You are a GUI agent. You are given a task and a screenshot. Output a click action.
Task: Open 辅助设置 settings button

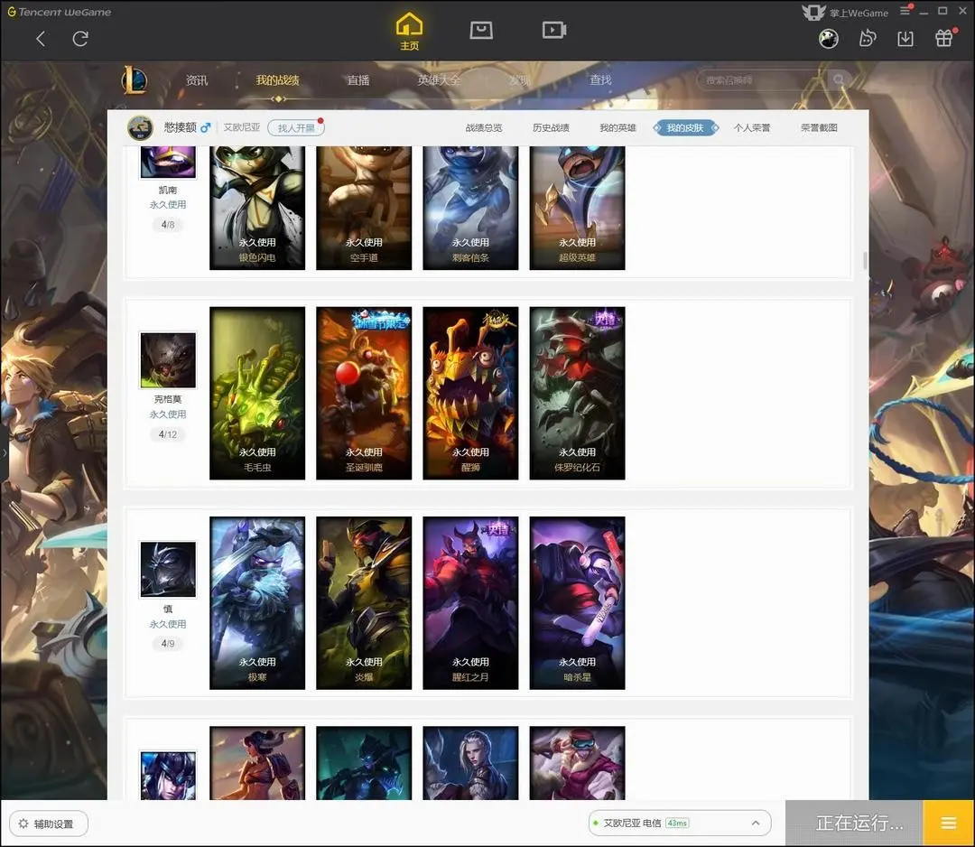[49, 824]
